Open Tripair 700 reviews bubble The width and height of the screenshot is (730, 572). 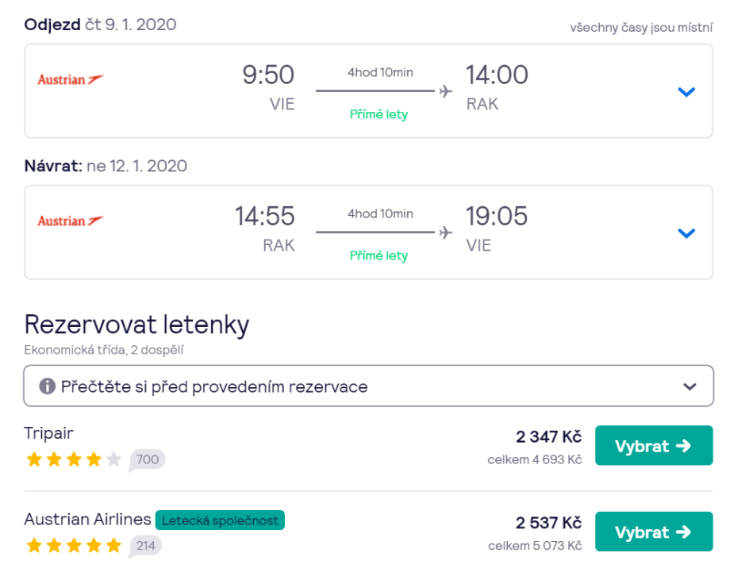147,459
